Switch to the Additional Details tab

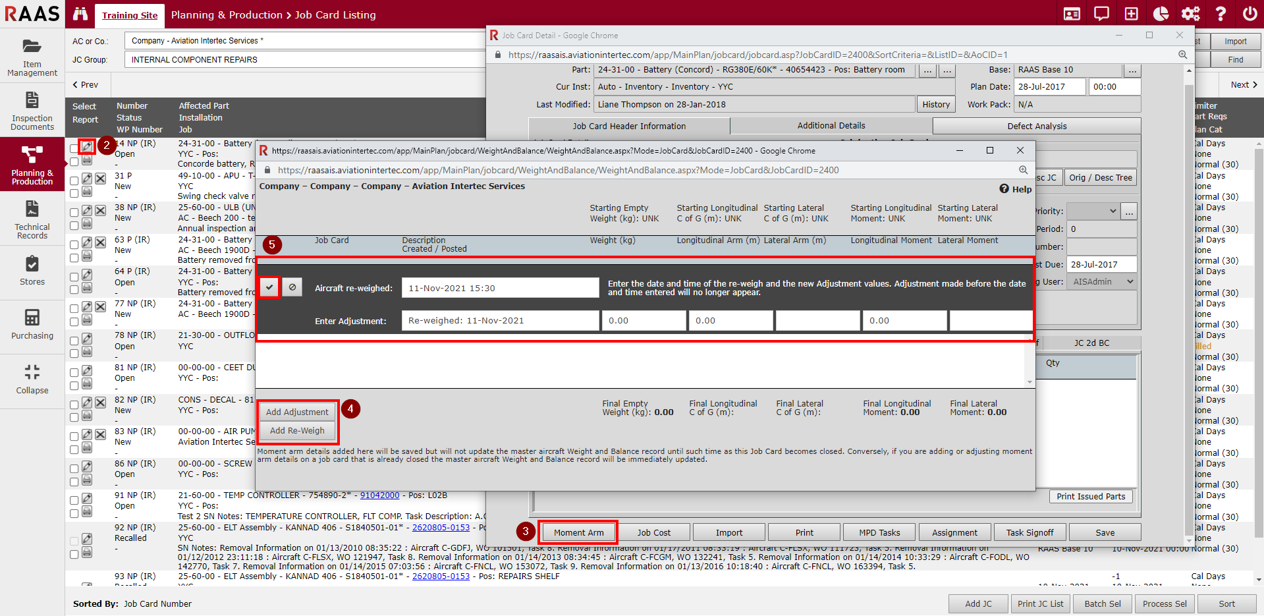(831, 126)
